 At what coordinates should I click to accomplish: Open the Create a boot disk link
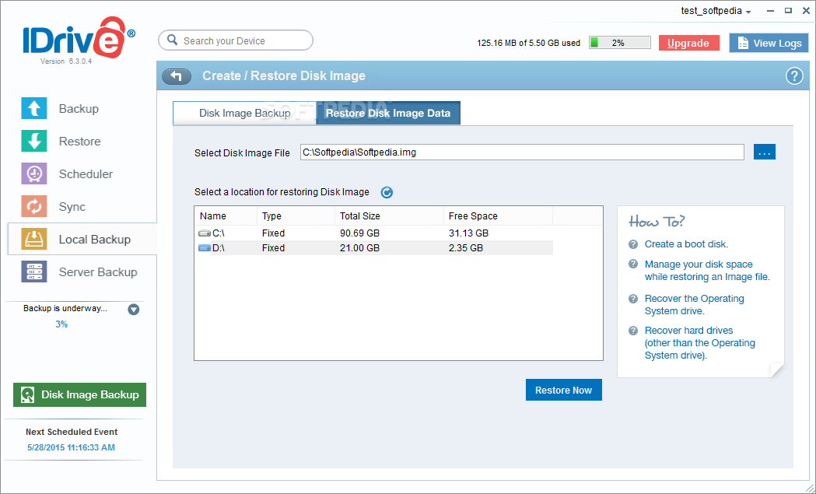[686, 244]
